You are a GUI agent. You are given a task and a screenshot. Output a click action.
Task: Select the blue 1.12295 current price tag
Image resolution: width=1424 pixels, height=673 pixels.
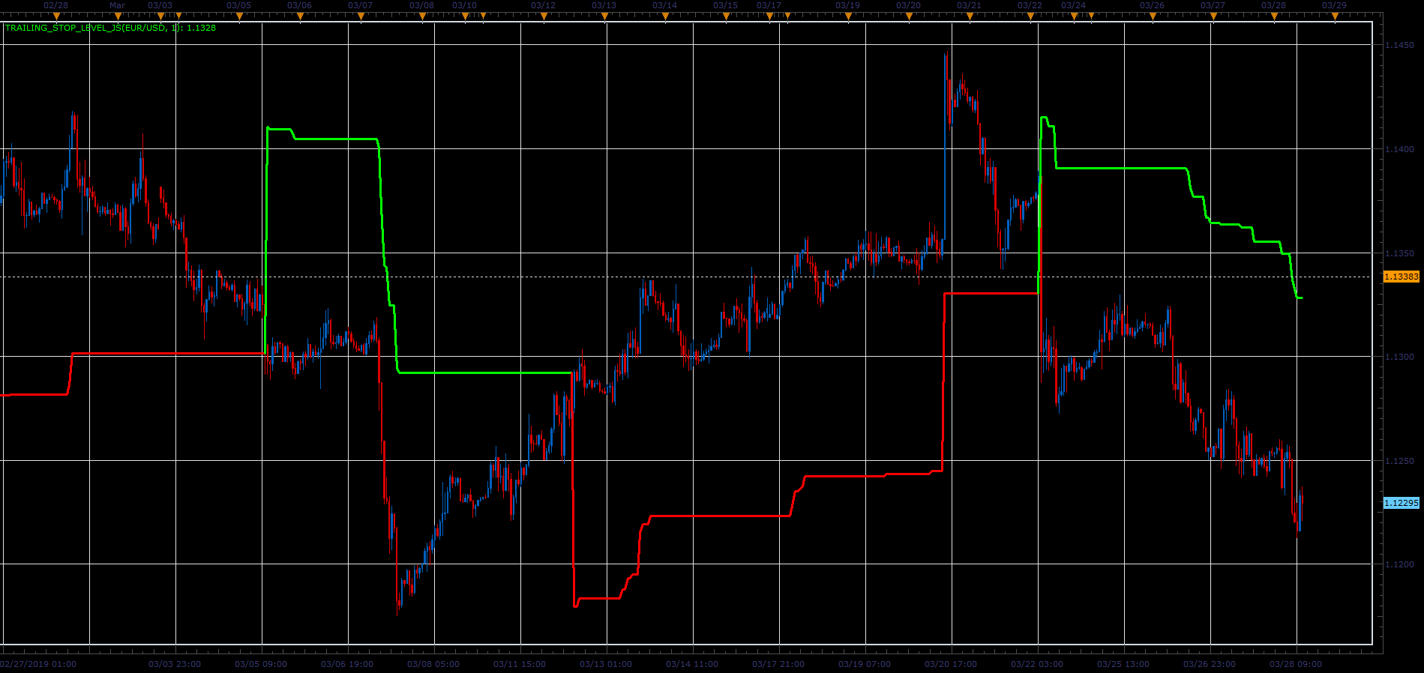(x=1401, y=503)
